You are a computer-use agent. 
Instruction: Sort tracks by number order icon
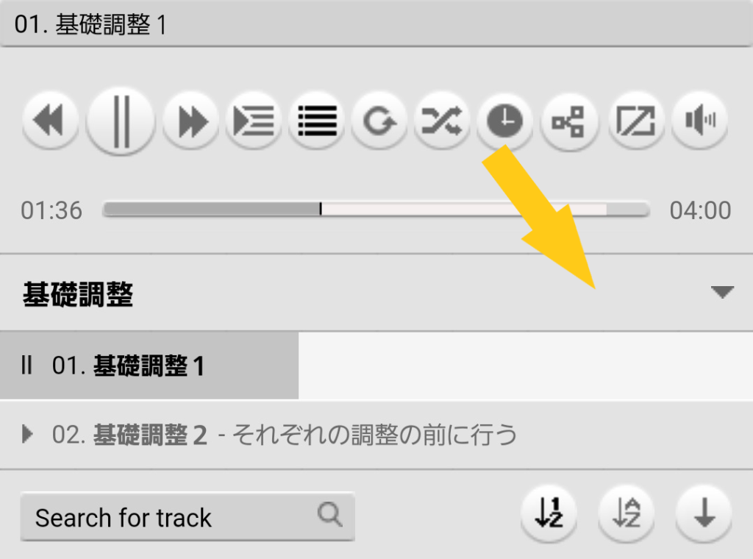coord(549,513)
